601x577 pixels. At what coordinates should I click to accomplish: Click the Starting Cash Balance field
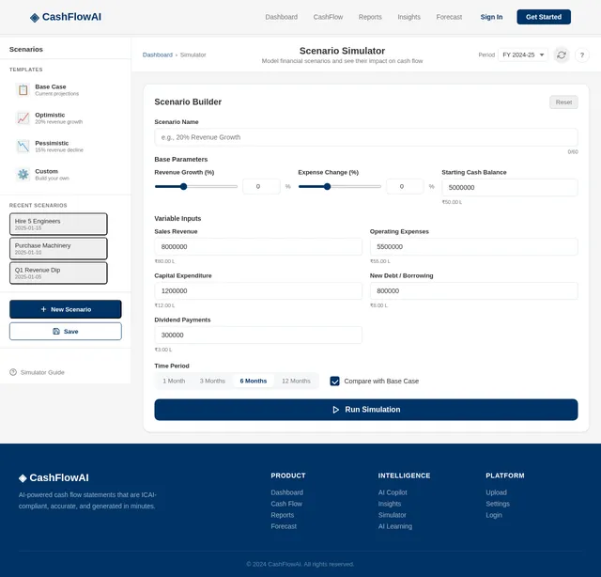[x=509, y=188]
